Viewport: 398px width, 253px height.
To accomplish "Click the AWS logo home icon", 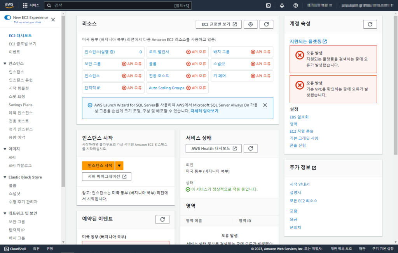I will (9, 5).
